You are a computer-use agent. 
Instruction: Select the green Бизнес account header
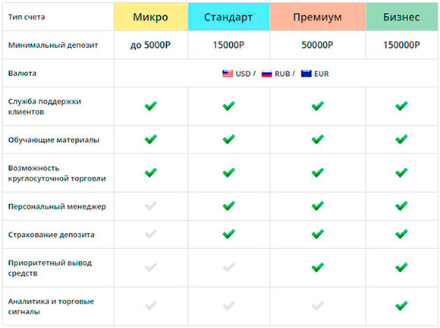pyautogui.click(x=401, y=17)
